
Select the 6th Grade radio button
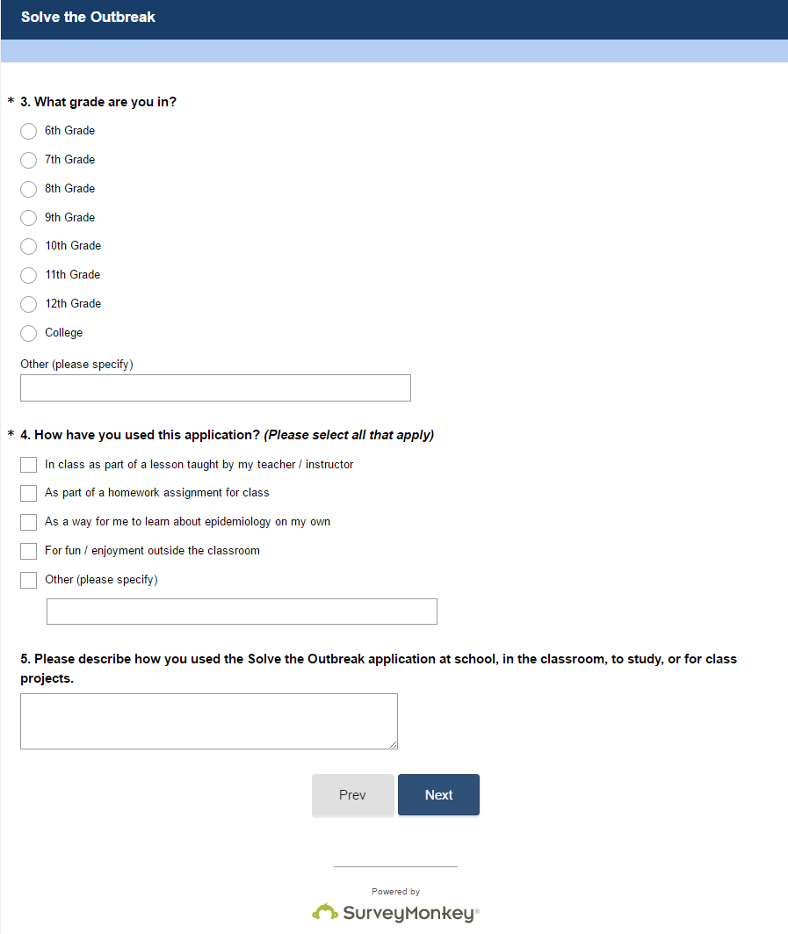coord(29,131)
